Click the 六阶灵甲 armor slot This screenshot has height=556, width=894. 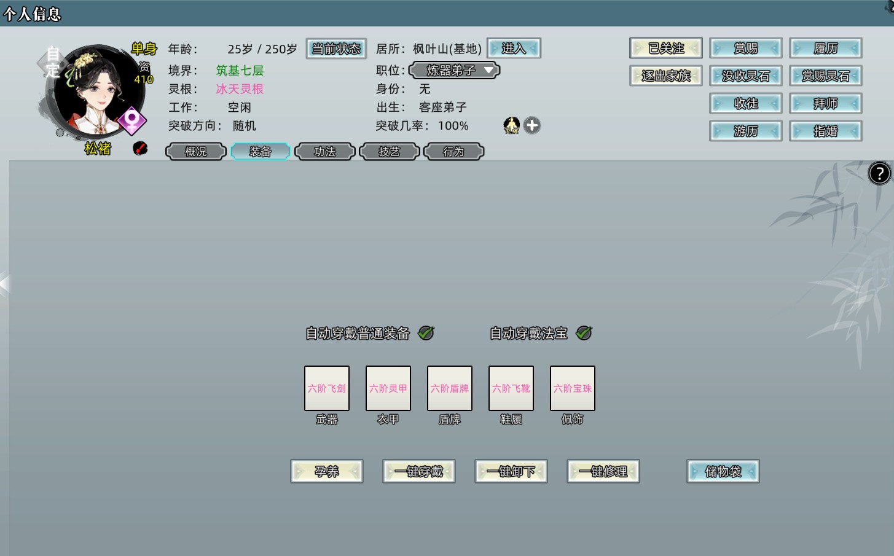(388, 388)
